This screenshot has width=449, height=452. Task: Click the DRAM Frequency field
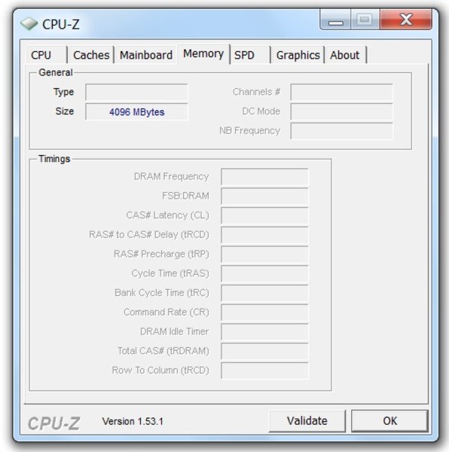[x=264, y=176]
